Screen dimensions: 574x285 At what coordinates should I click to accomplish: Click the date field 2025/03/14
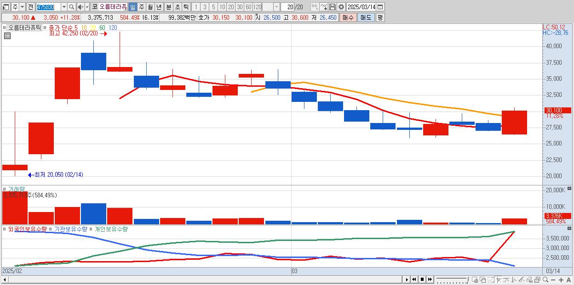coord(362,7)
